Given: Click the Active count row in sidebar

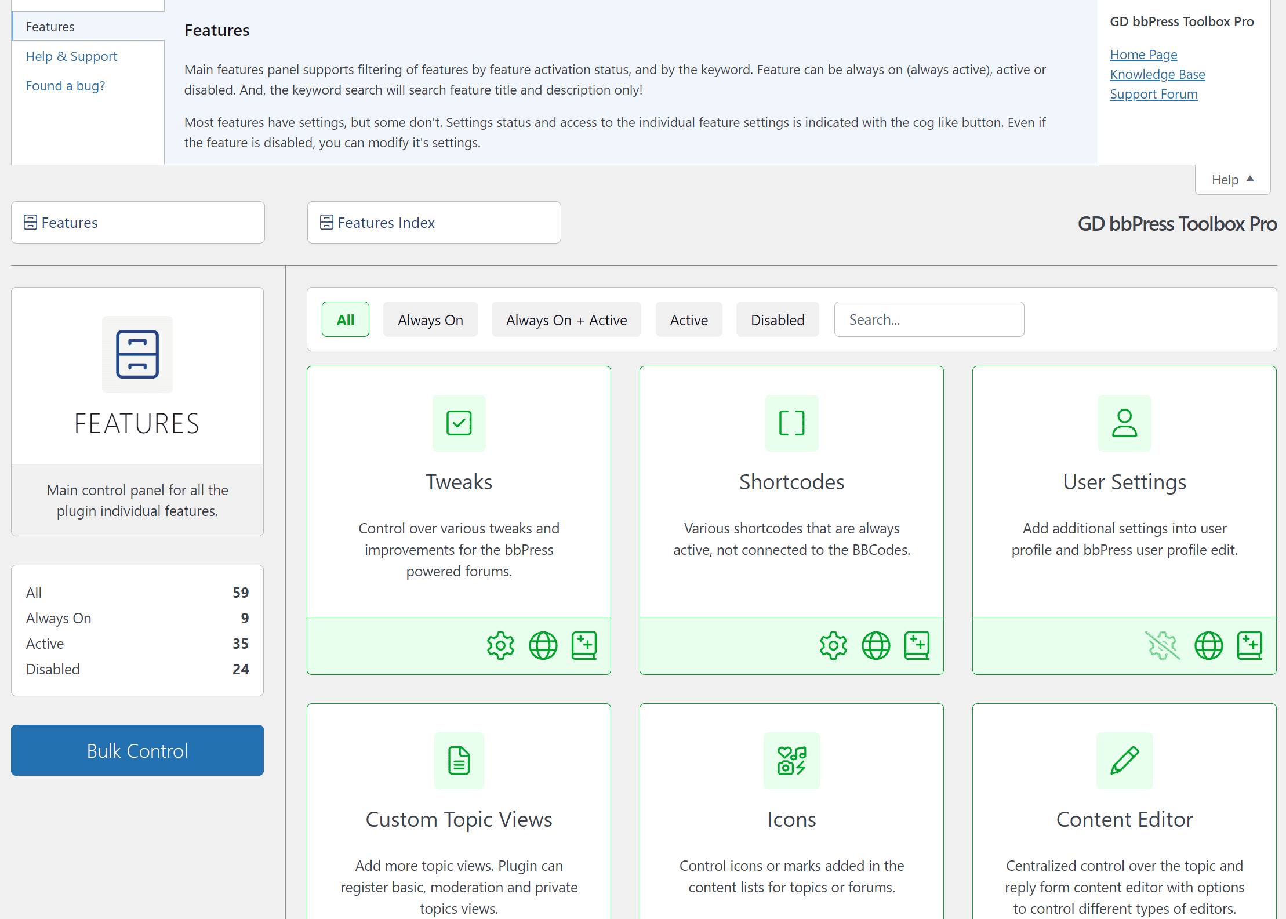Looking at the screenshot, I should [137, 644].
